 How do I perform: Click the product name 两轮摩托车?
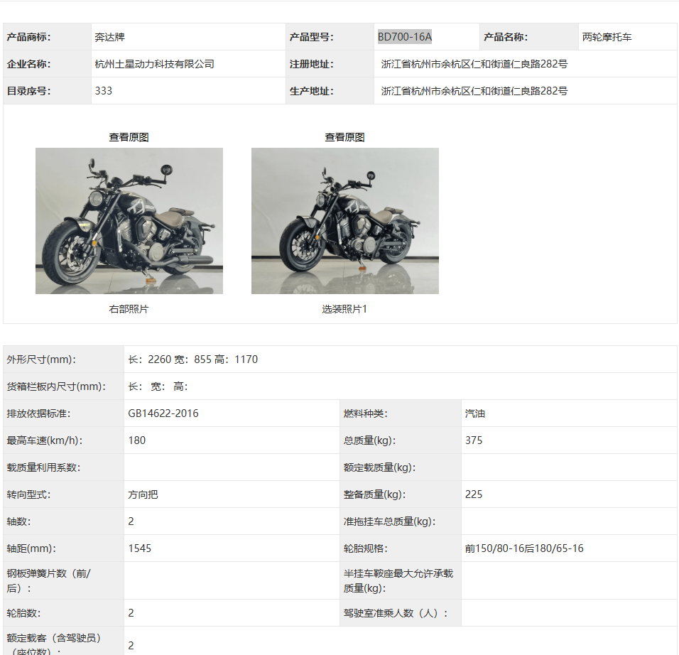(607, 37)
